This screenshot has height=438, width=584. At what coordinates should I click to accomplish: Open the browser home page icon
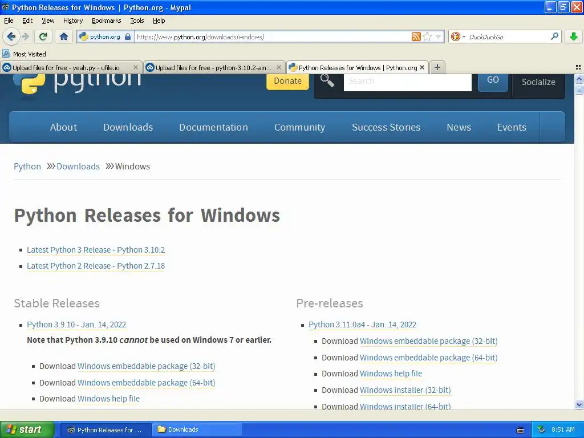click(x=64, y=36)
